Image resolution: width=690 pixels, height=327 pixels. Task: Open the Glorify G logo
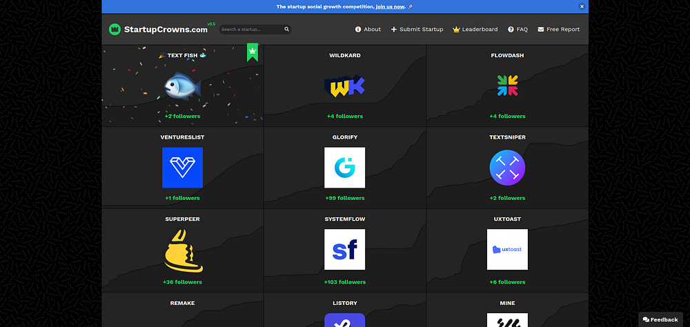344,168
